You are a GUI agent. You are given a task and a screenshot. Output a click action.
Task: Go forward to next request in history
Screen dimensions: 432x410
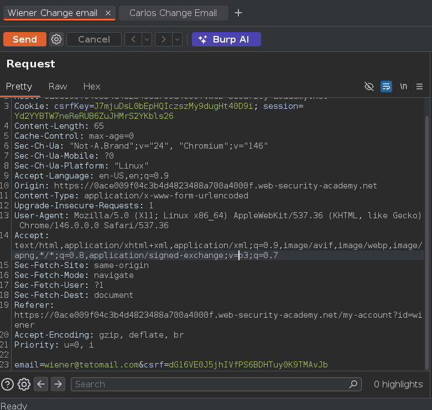click(164, 39)
